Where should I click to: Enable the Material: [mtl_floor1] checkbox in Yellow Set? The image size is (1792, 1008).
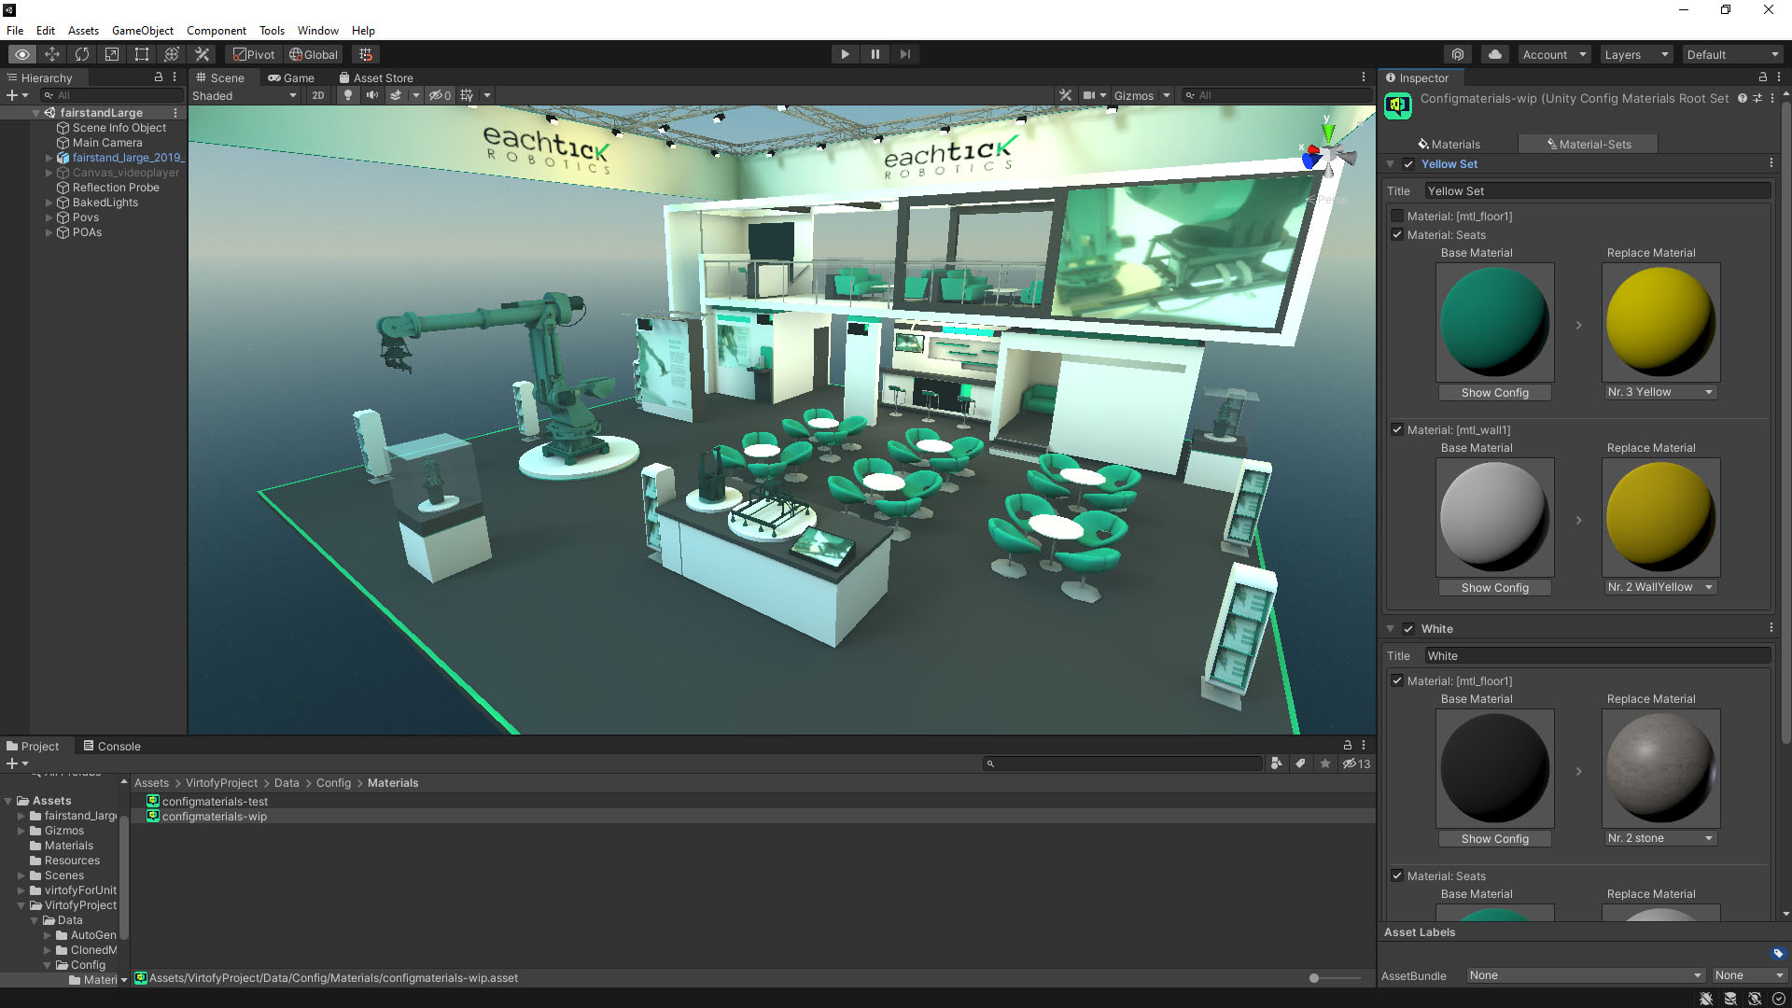1397,216
